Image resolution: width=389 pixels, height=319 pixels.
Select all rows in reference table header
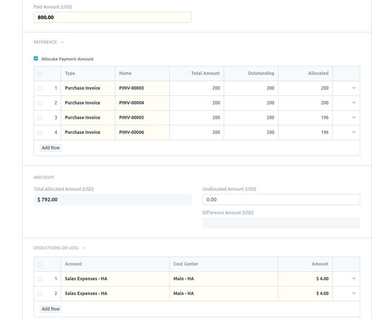[x=40, y=74]
